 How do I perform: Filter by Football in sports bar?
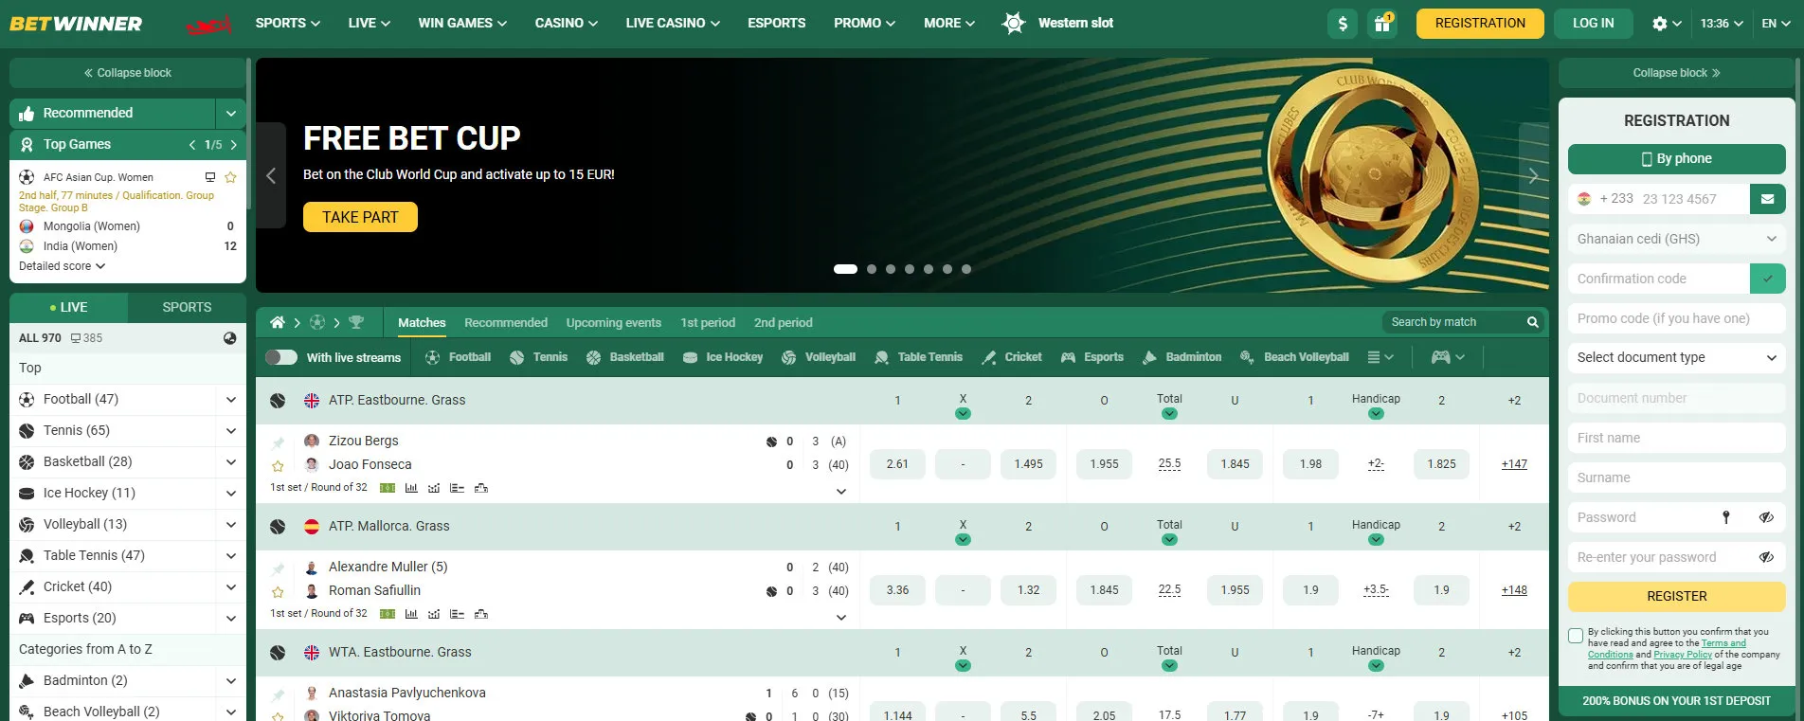[458, 357]
